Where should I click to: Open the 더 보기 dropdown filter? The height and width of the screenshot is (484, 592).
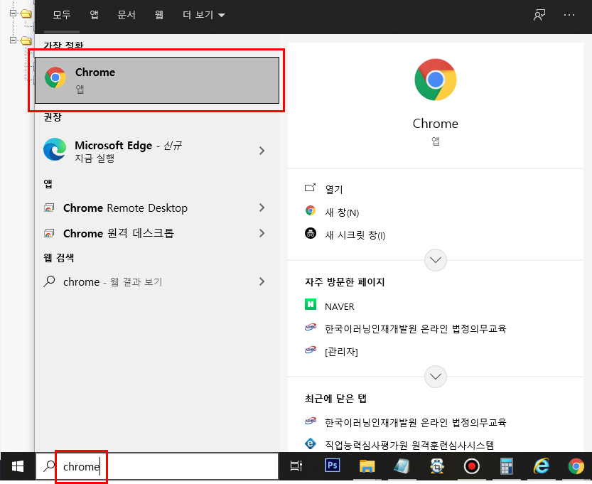204,15
